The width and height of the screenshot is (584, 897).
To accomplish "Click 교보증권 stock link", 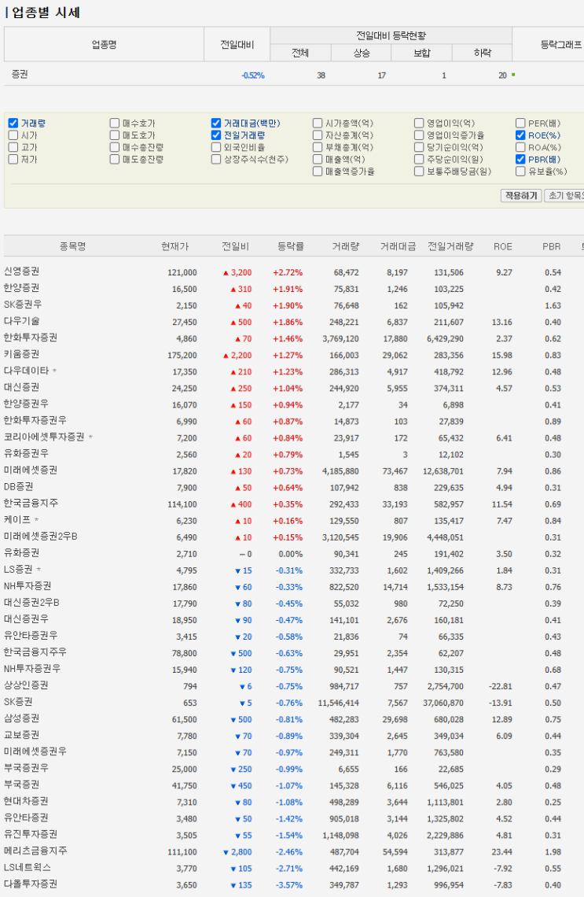I will [22, 735].
